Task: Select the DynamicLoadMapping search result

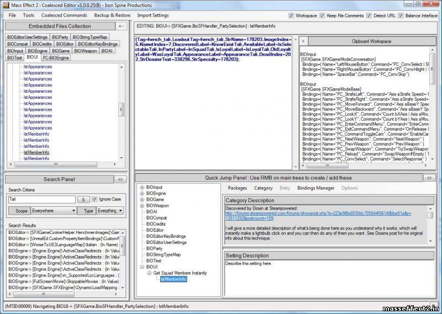Action: pyautogui.click(x=64, y=288)
